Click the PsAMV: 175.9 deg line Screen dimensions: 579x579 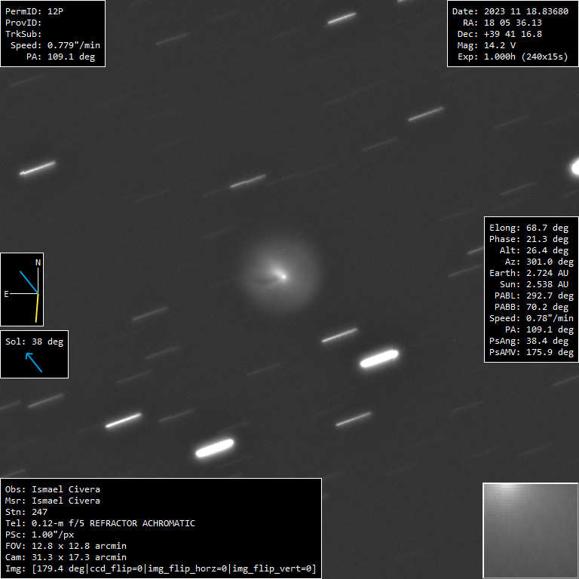532,352
